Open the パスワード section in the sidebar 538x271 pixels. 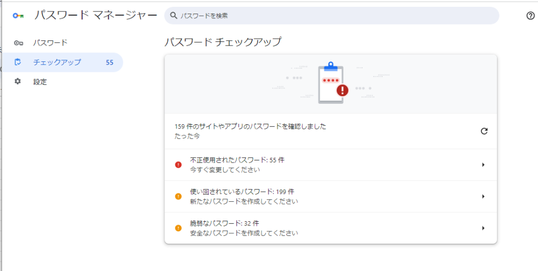click(x=50, y=42)
